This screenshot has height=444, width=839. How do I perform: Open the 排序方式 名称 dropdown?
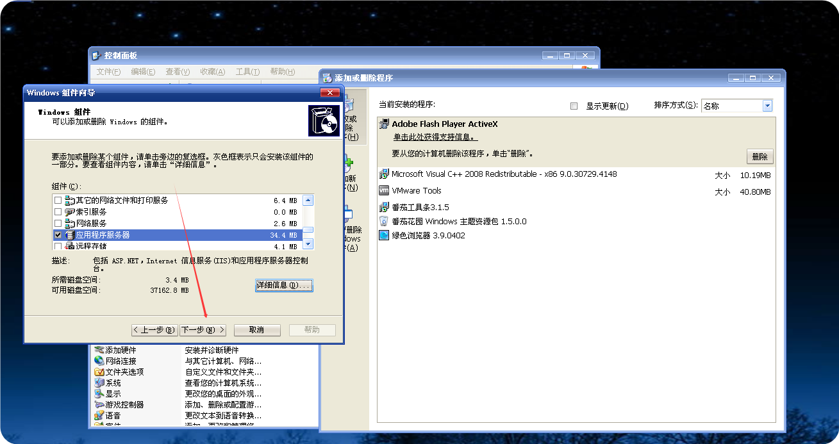tap(767, 106)
